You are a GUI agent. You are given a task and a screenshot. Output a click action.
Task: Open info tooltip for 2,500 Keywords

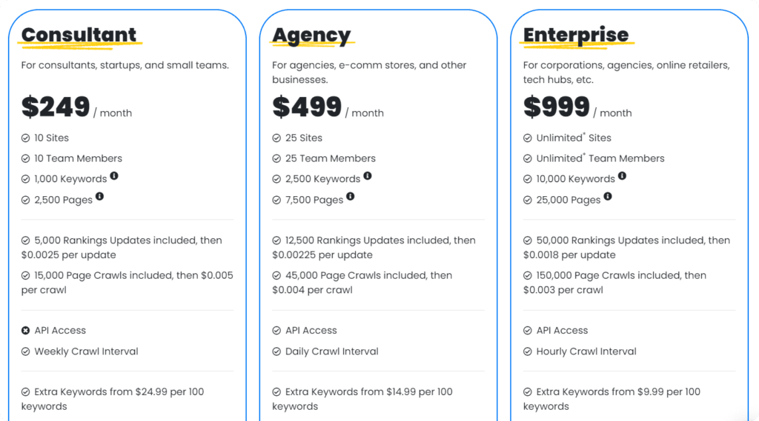tap(368, 176)
